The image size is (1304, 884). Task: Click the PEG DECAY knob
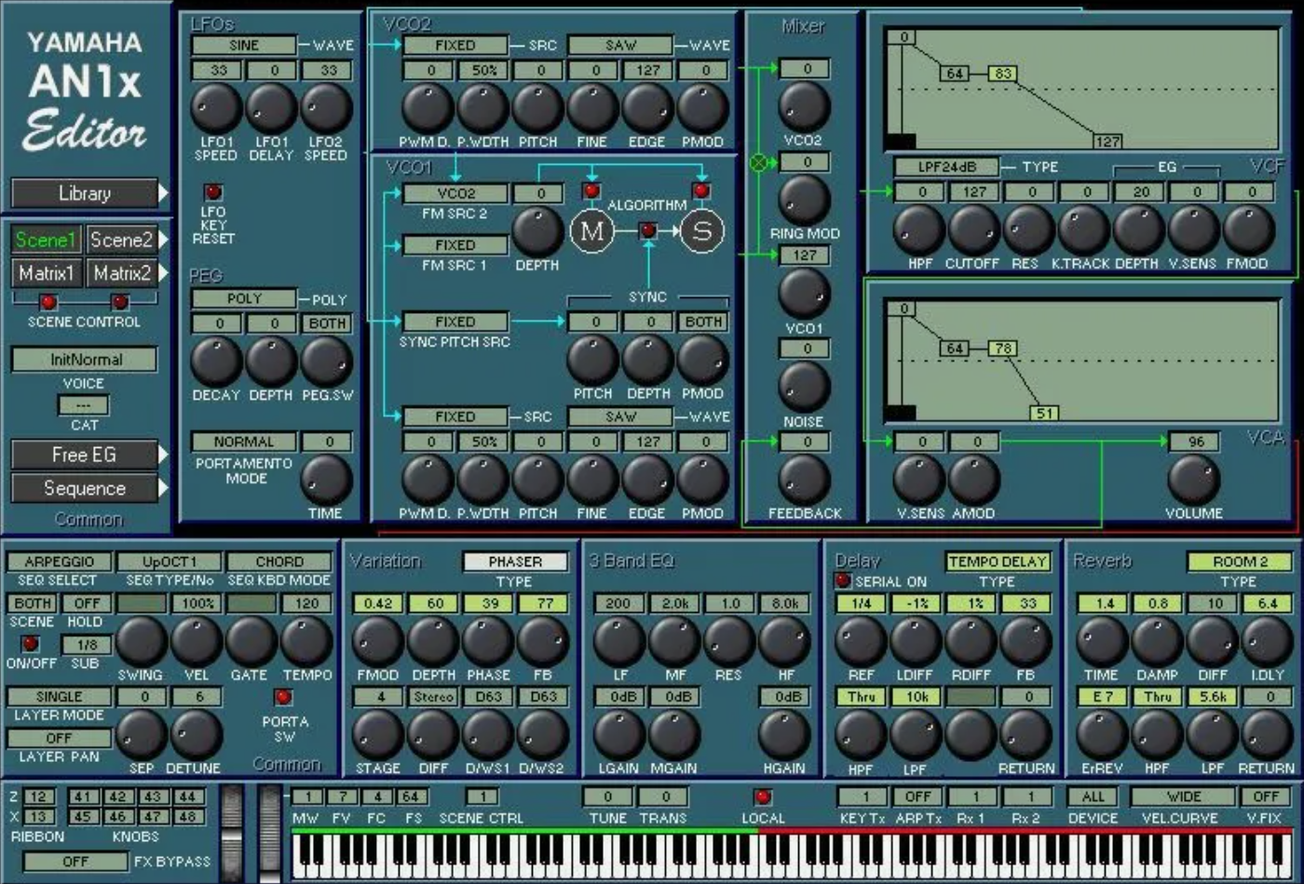(216, 361)
